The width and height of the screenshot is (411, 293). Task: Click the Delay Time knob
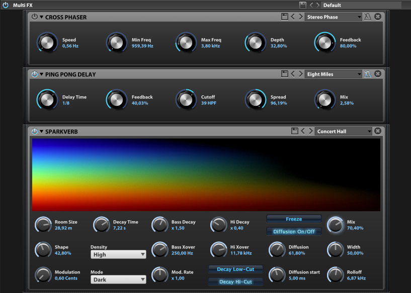[47, 99]
